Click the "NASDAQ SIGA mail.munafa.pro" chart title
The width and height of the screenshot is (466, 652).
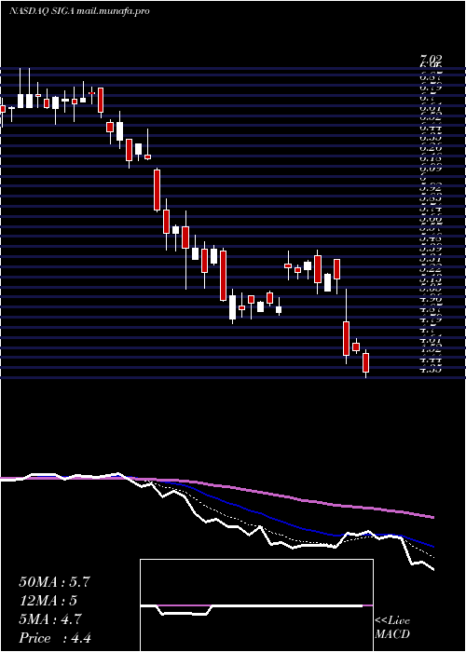click(79, 11)
